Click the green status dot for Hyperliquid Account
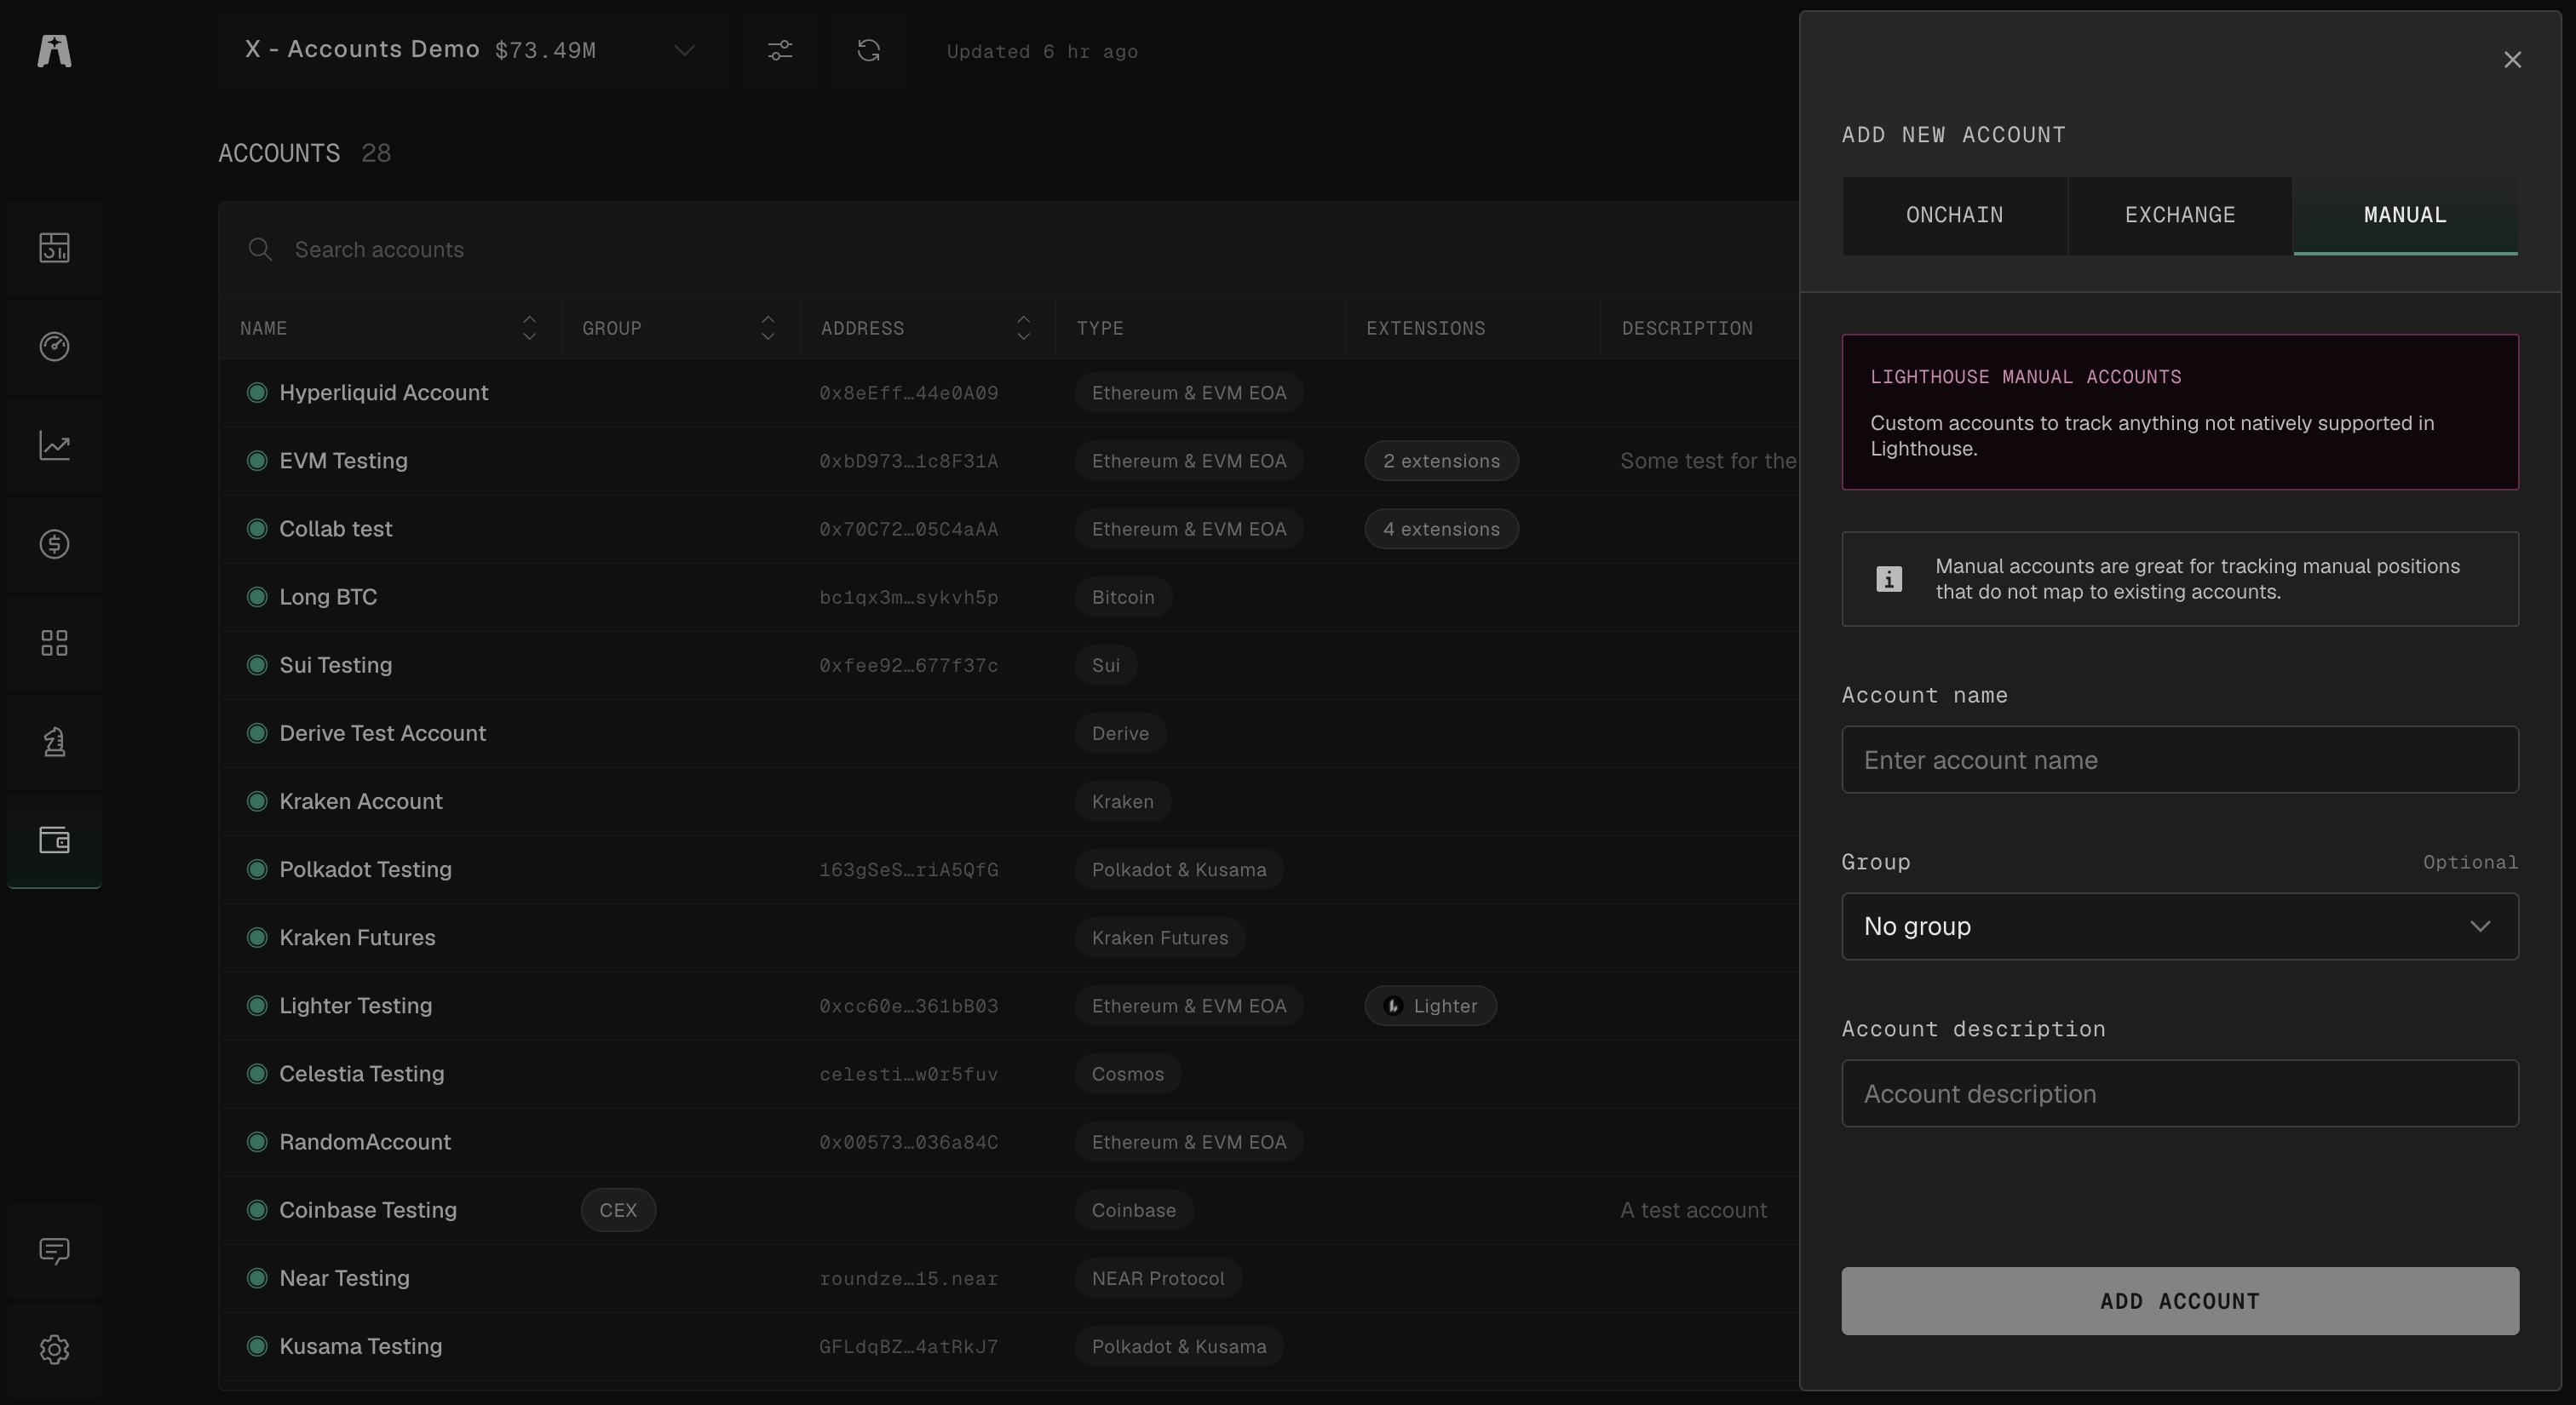The width and height of the screenshot is (2576, 1405). [257, 393]
